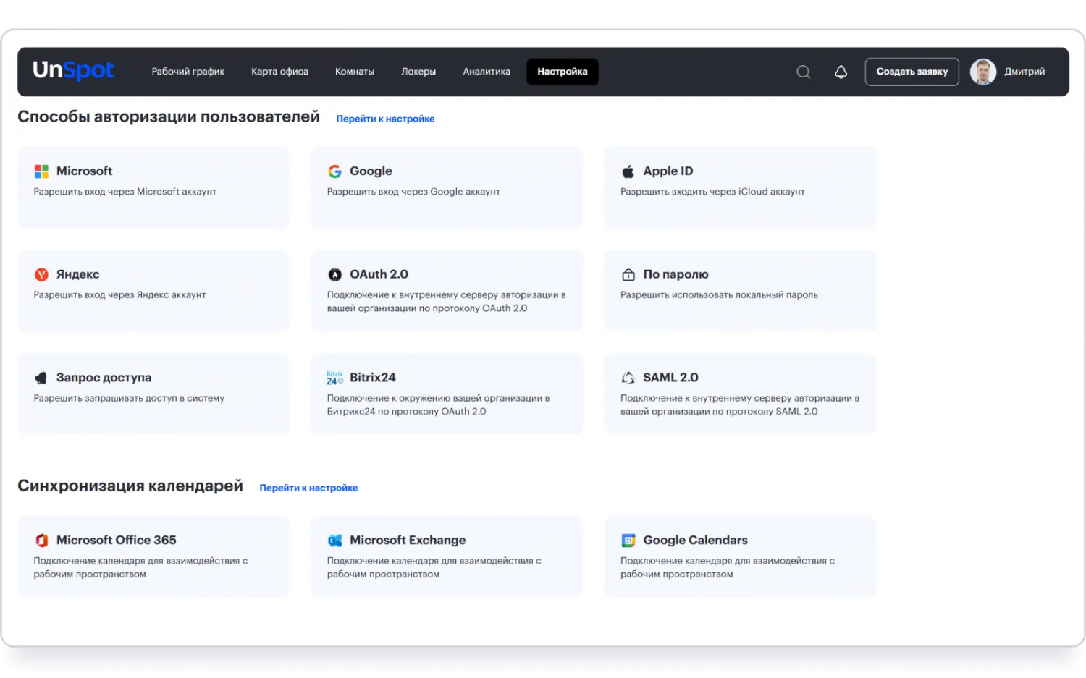
Task: Click the Яндекс logo icon
Action: 41,274
